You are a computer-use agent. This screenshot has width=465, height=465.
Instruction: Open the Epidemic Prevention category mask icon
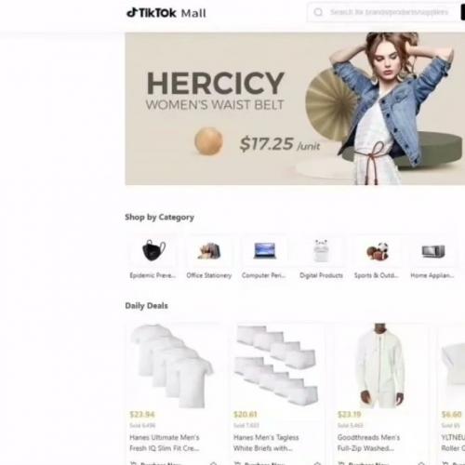tap(153, 250)
